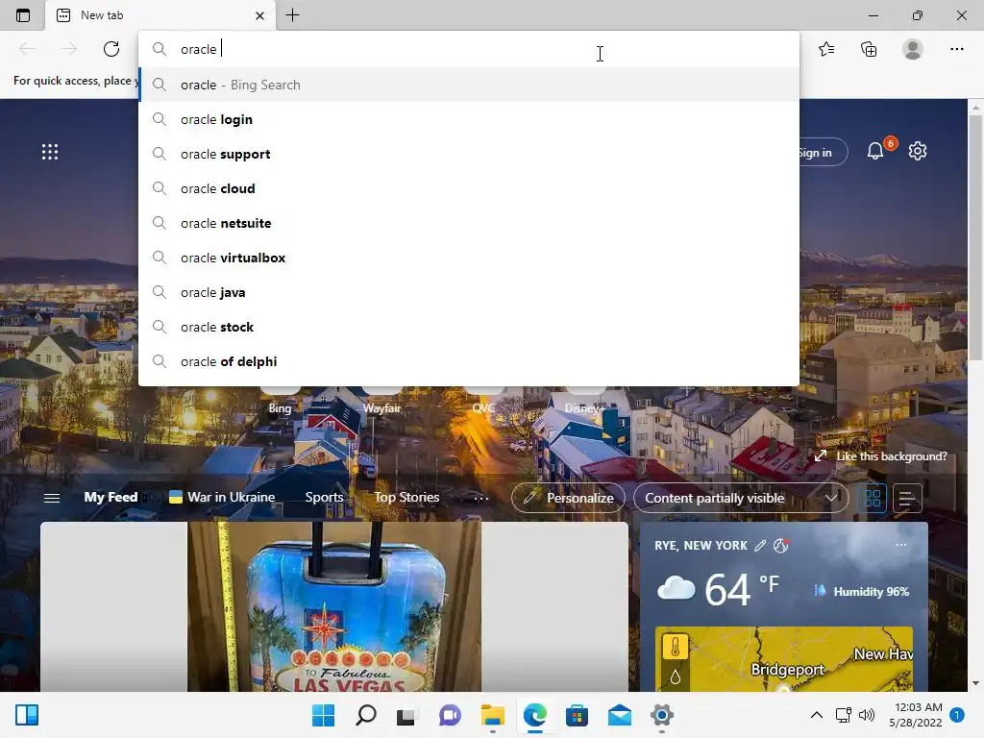
Task: Click the Personalize button
Action: point(568,498)
